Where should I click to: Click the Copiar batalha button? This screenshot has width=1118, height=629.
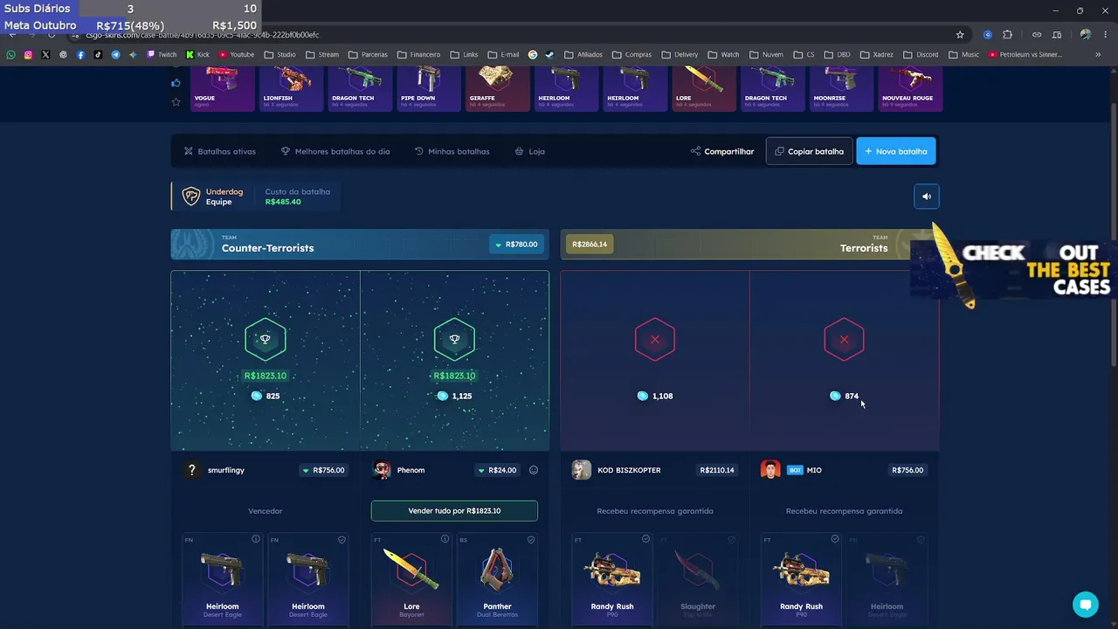(x=810, y=151)
